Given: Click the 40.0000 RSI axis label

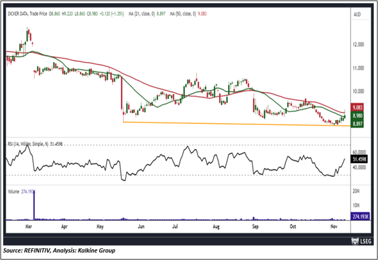Looking at the screenshot, I should point(359,167).
